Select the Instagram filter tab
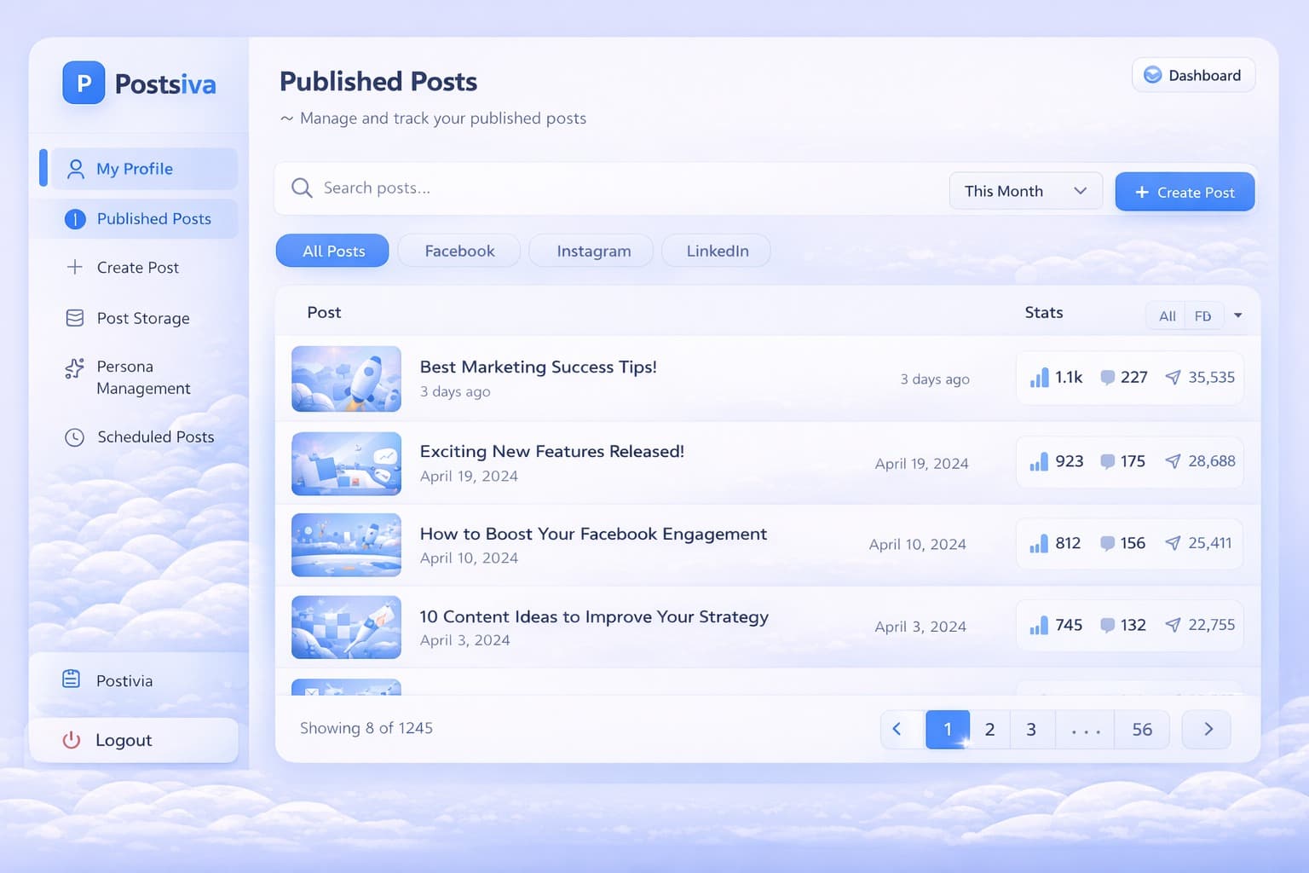Viewport: 1309px width, 873px height. coord(593,251)
